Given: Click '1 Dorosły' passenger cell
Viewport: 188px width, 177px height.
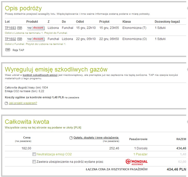Looking at the screenshot, I should point(141,148).
